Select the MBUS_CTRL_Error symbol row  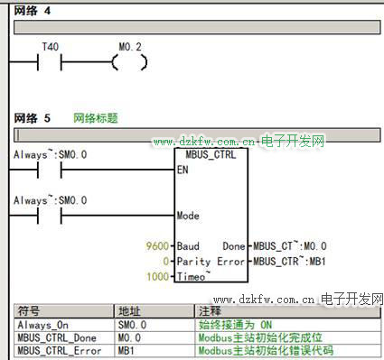point(197,351)
